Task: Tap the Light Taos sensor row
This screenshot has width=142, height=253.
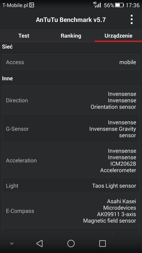Action: click(x=71, y=186)
